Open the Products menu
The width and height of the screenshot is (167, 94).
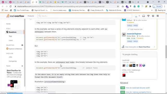tap(31, 16)
